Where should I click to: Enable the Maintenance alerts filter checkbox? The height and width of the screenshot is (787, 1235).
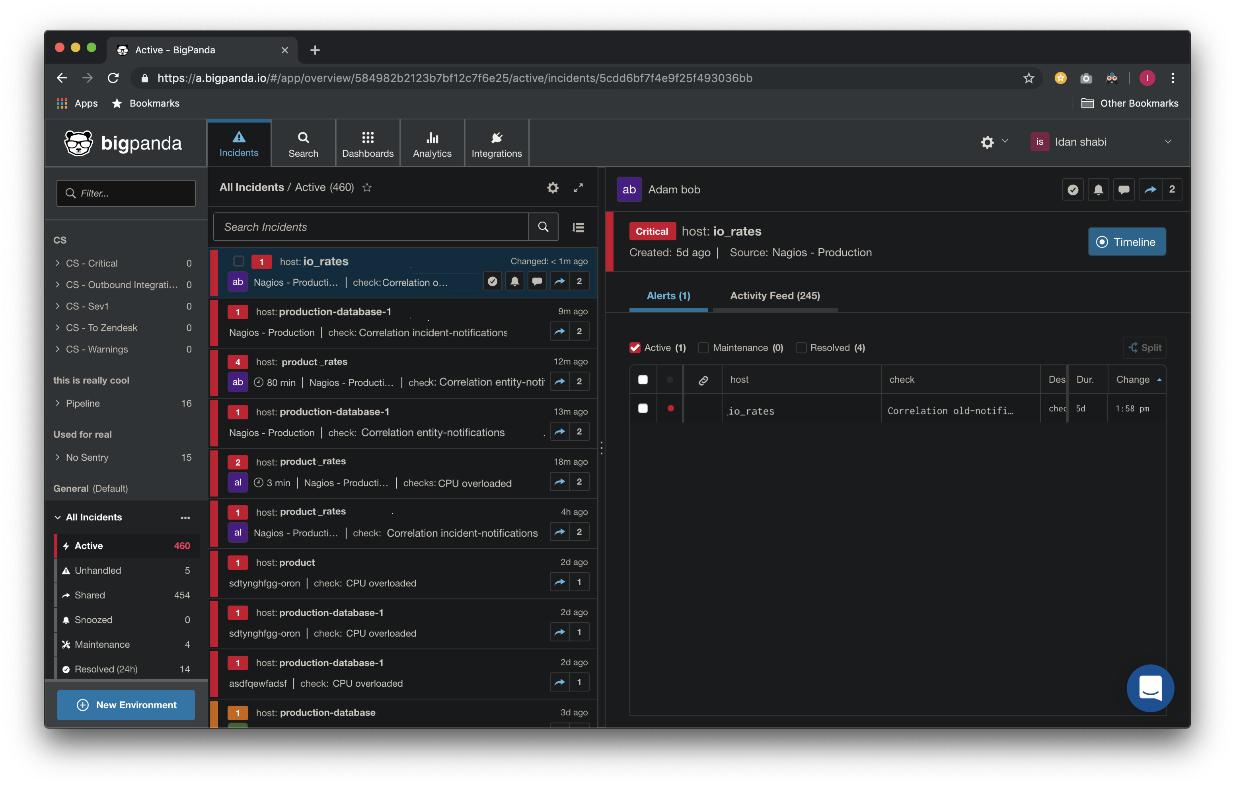point(703,348)
